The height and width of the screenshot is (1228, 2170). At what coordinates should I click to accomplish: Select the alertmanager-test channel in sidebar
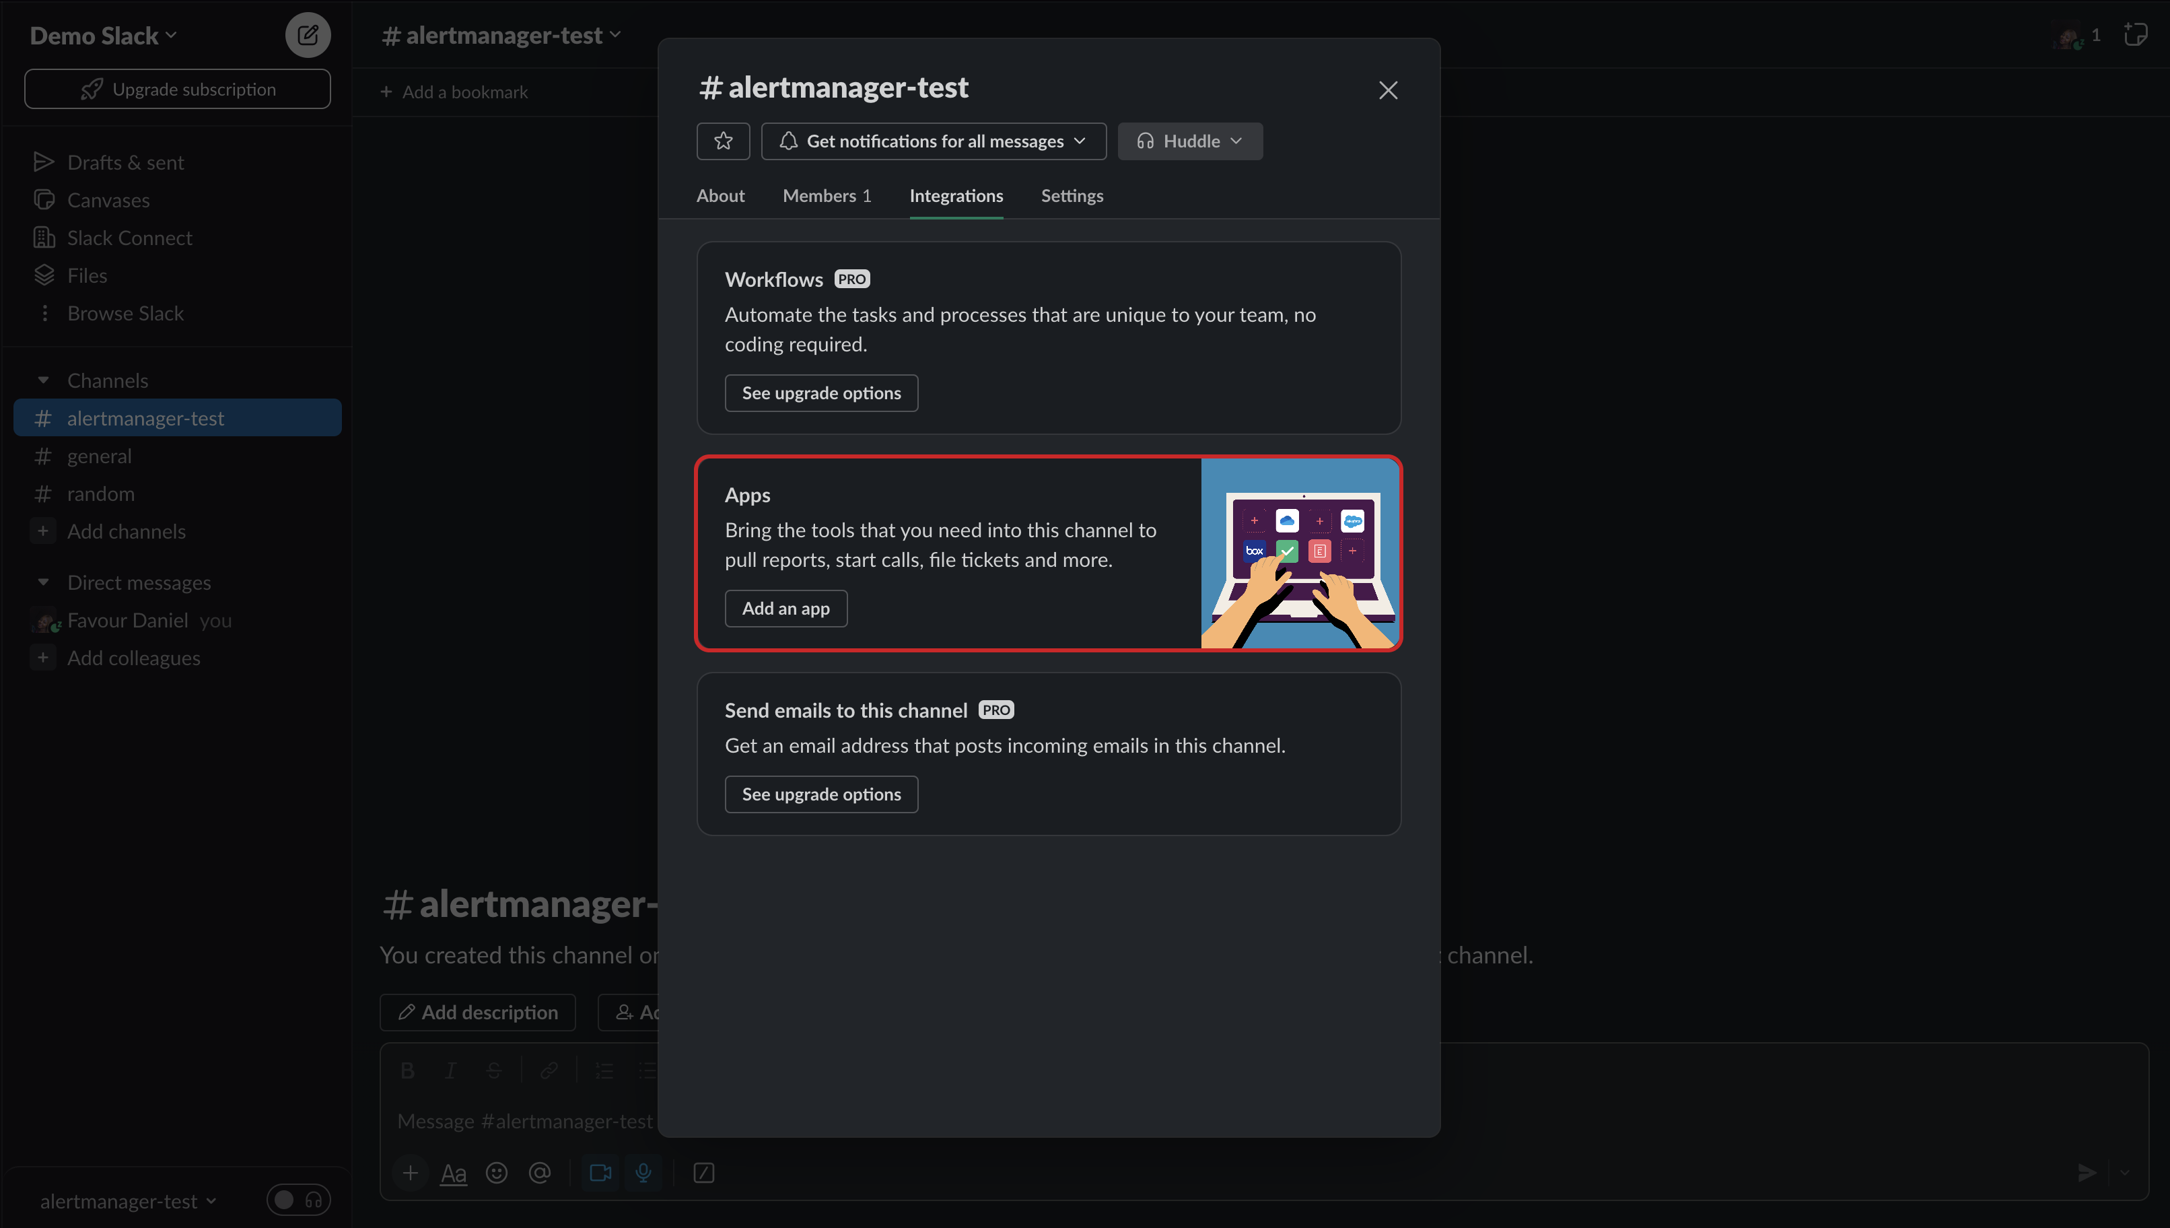pyautogui.click(x=177, y=418)
